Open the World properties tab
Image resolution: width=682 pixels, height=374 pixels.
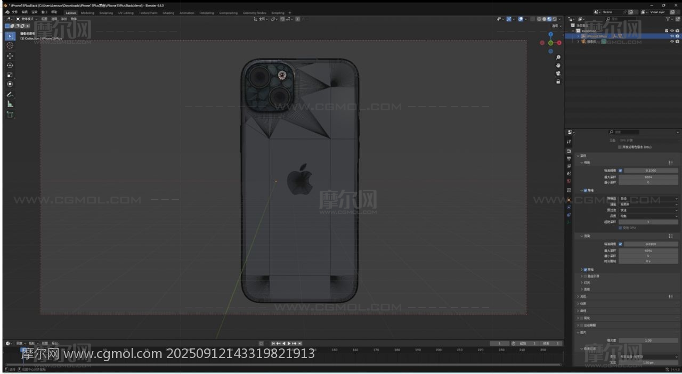(569, 181)
